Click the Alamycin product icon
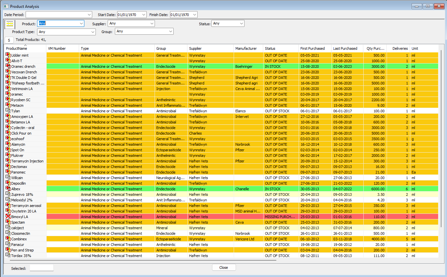 click(x=8, y=144)
